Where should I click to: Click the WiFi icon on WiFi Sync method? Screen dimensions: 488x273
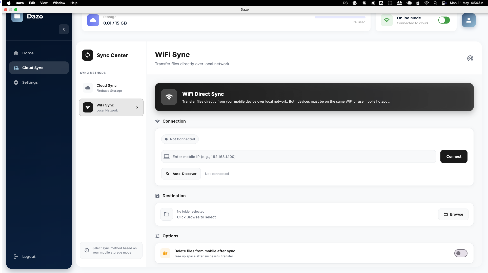coord(88,107)
